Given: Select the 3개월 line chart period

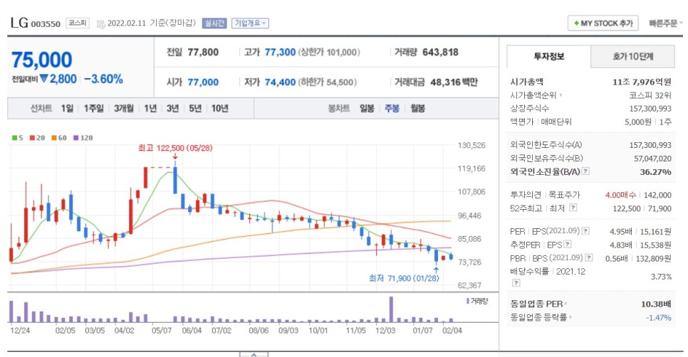Looking at the screenshot, I should [x=124, y=108].
